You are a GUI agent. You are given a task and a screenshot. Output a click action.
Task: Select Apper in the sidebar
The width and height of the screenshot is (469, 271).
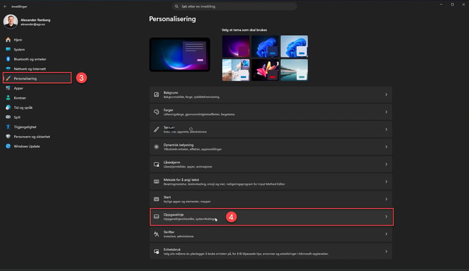[x=37, y=88]
